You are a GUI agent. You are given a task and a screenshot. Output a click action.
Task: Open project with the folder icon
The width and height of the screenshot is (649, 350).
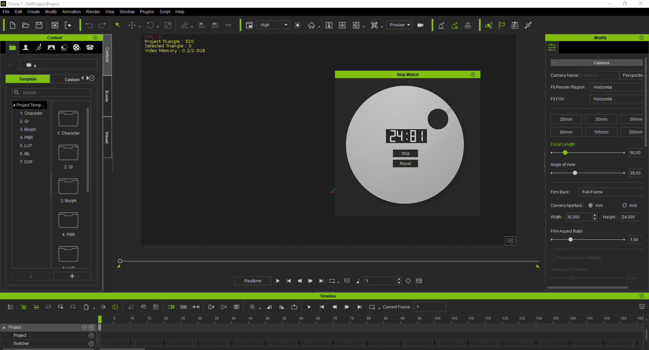click(x=26, y=25)
